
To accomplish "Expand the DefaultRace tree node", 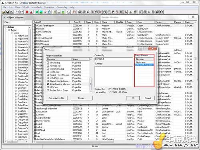I will [16, 105].
